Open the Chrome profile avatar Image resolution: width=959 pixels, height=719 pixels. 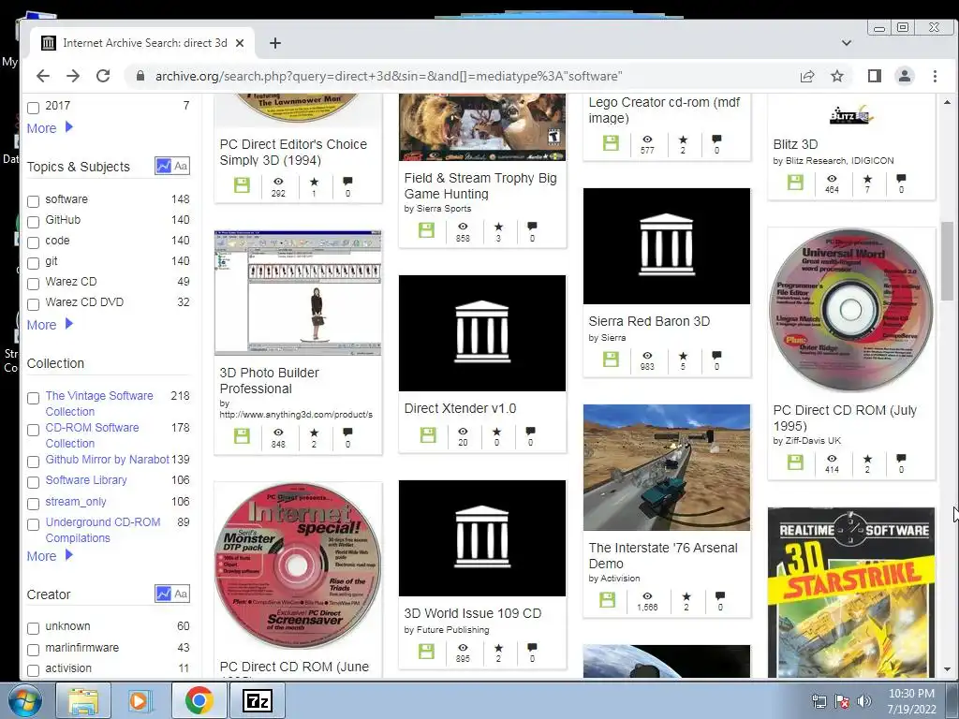point(904,76)
